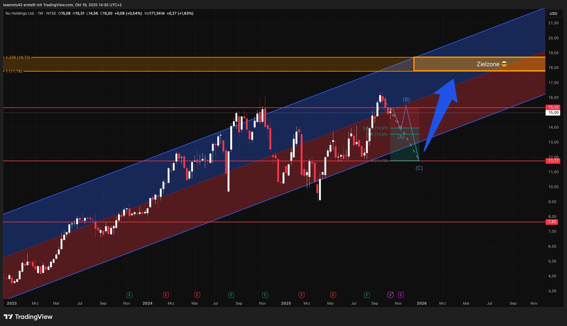Click the purple upcoming earnings E icon

401,295
